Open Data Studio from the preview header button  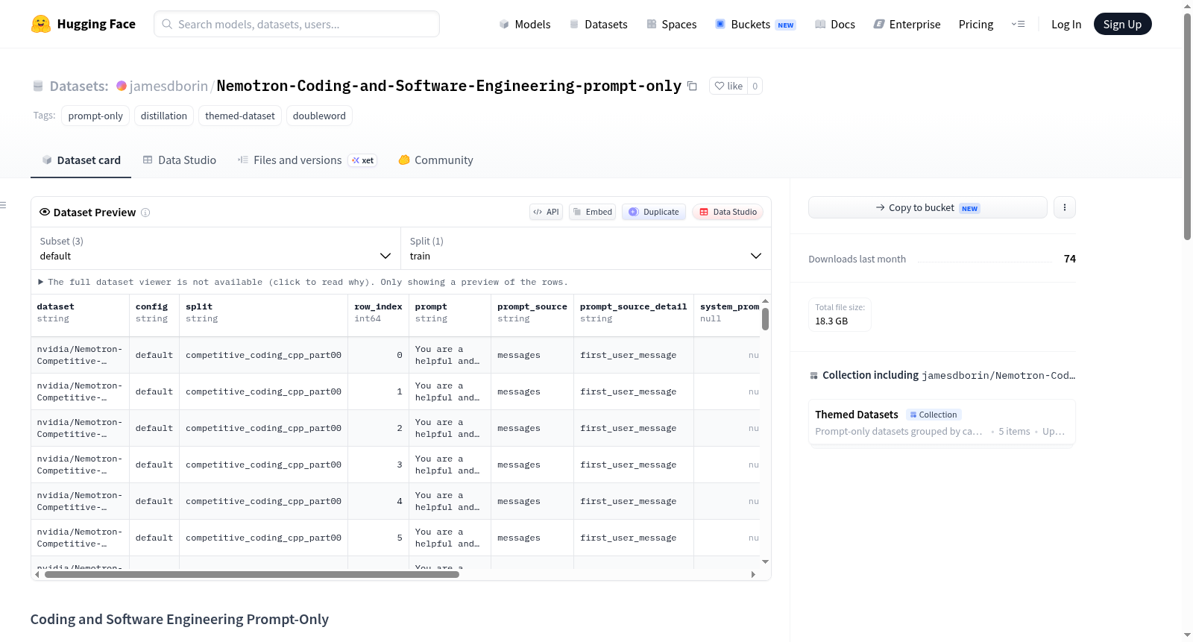(x=728, y=212)
